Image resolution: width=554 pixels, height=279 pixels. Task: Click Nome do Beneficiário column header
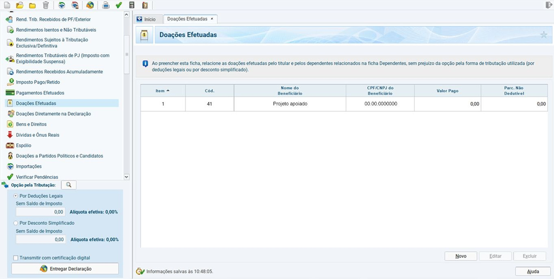(290, 91)
